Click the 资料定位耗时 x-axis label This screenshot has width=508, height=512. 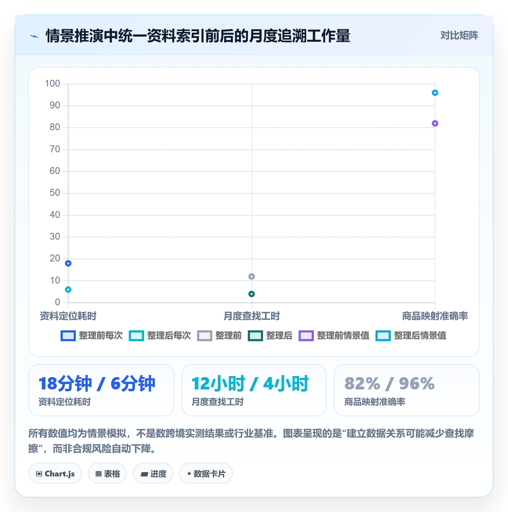(68, 316)
